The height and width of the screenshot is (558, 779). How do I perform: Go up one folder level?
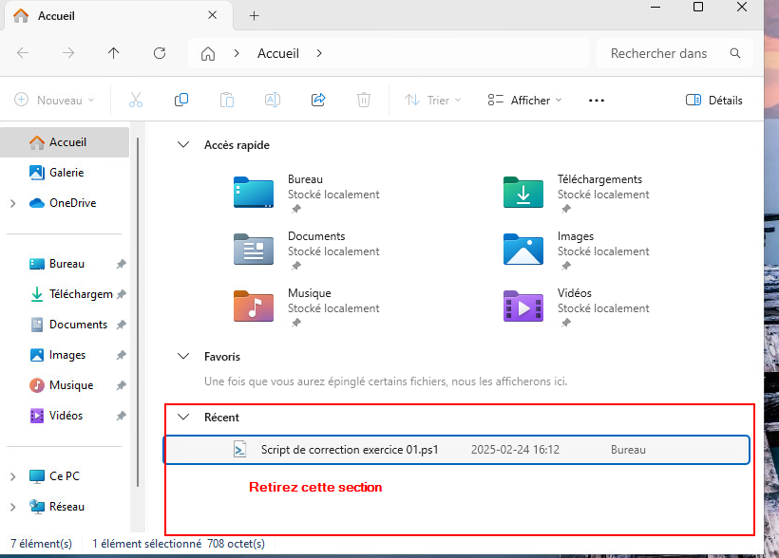coord(114,53)
